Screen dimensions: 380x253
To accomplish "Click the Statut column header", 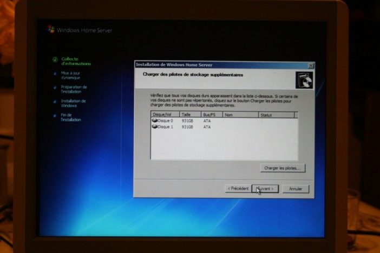I will (x=276, y=115).
